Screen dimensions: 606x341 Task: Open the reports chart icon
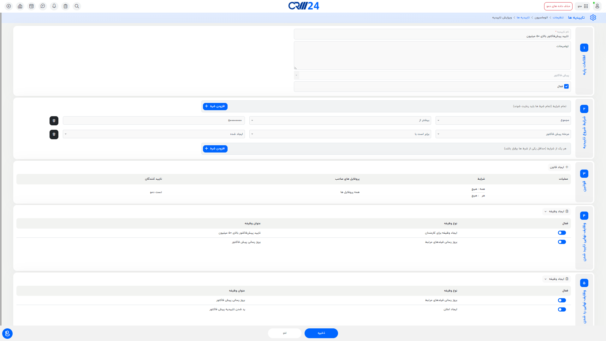(20, 6)
